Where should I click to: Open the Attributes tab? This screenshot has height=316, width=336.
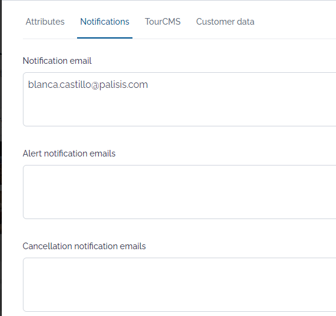(x=45, y=22)
